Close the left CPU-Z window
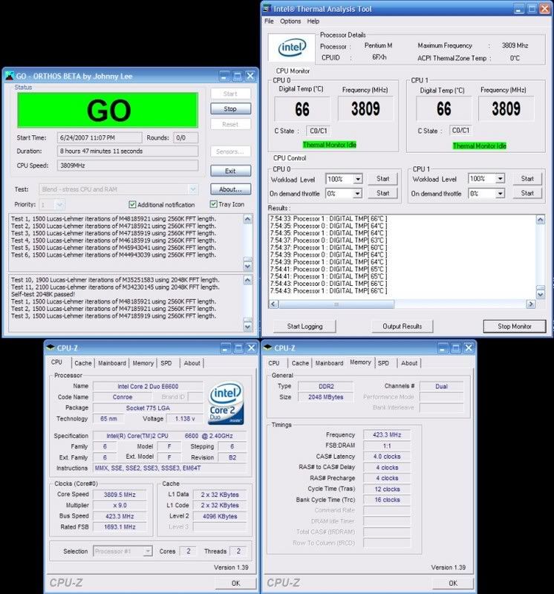 (x=251, y=347)
